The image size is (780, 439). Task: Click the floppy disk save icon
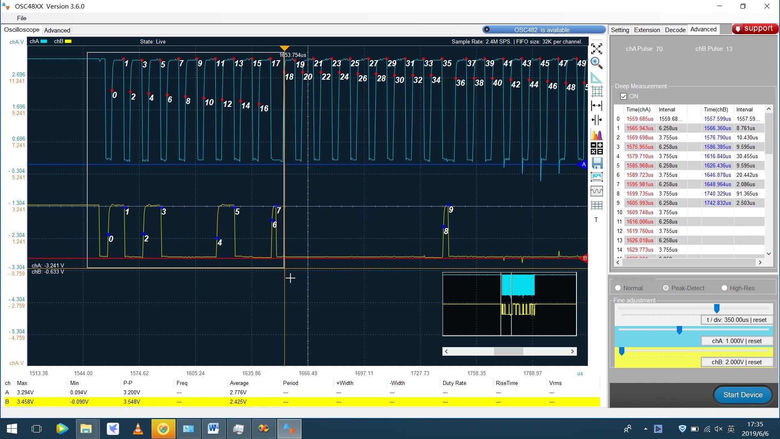(x=596, y=163)
